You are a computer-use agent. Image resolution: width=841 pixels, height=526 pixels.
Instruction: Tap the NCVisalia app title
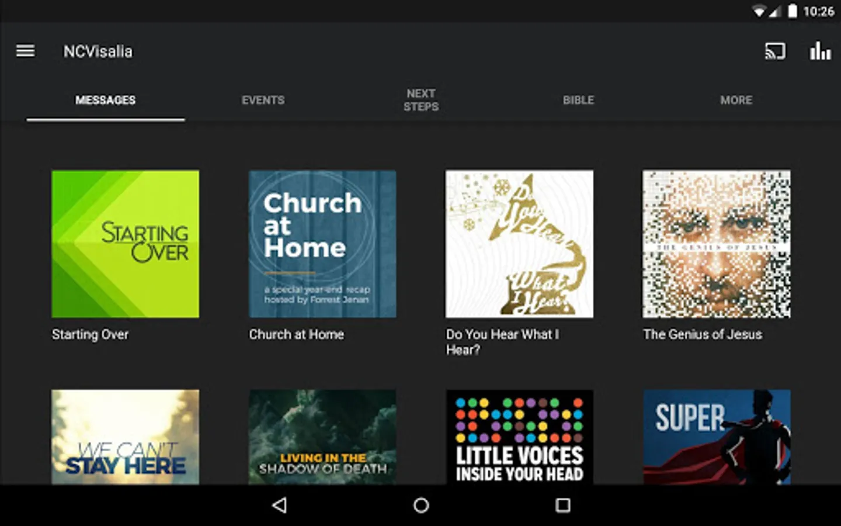98,51
